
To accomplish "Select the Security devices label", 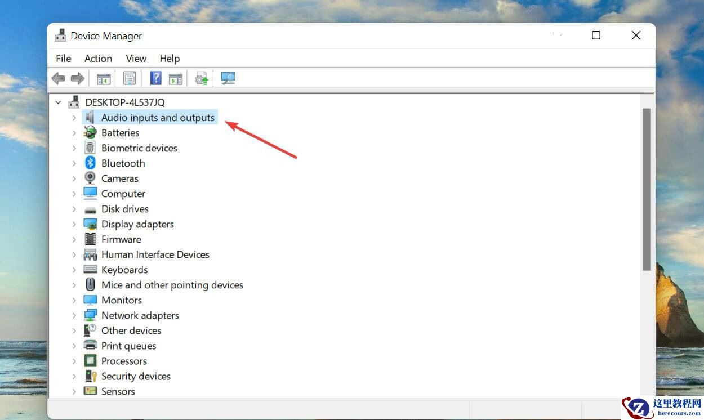I will point(136,376).
